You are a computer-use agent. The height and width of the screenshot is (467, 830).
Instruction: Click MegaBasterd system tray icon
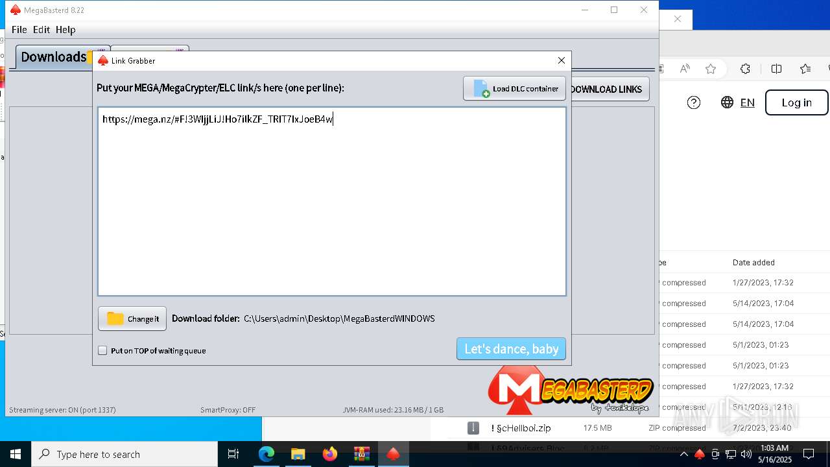pyautogui.click(x=699, y=454)
